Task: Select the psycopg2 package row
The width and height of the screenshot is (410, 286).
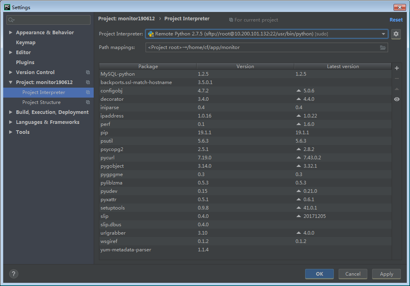Action: tap(245, 149)
